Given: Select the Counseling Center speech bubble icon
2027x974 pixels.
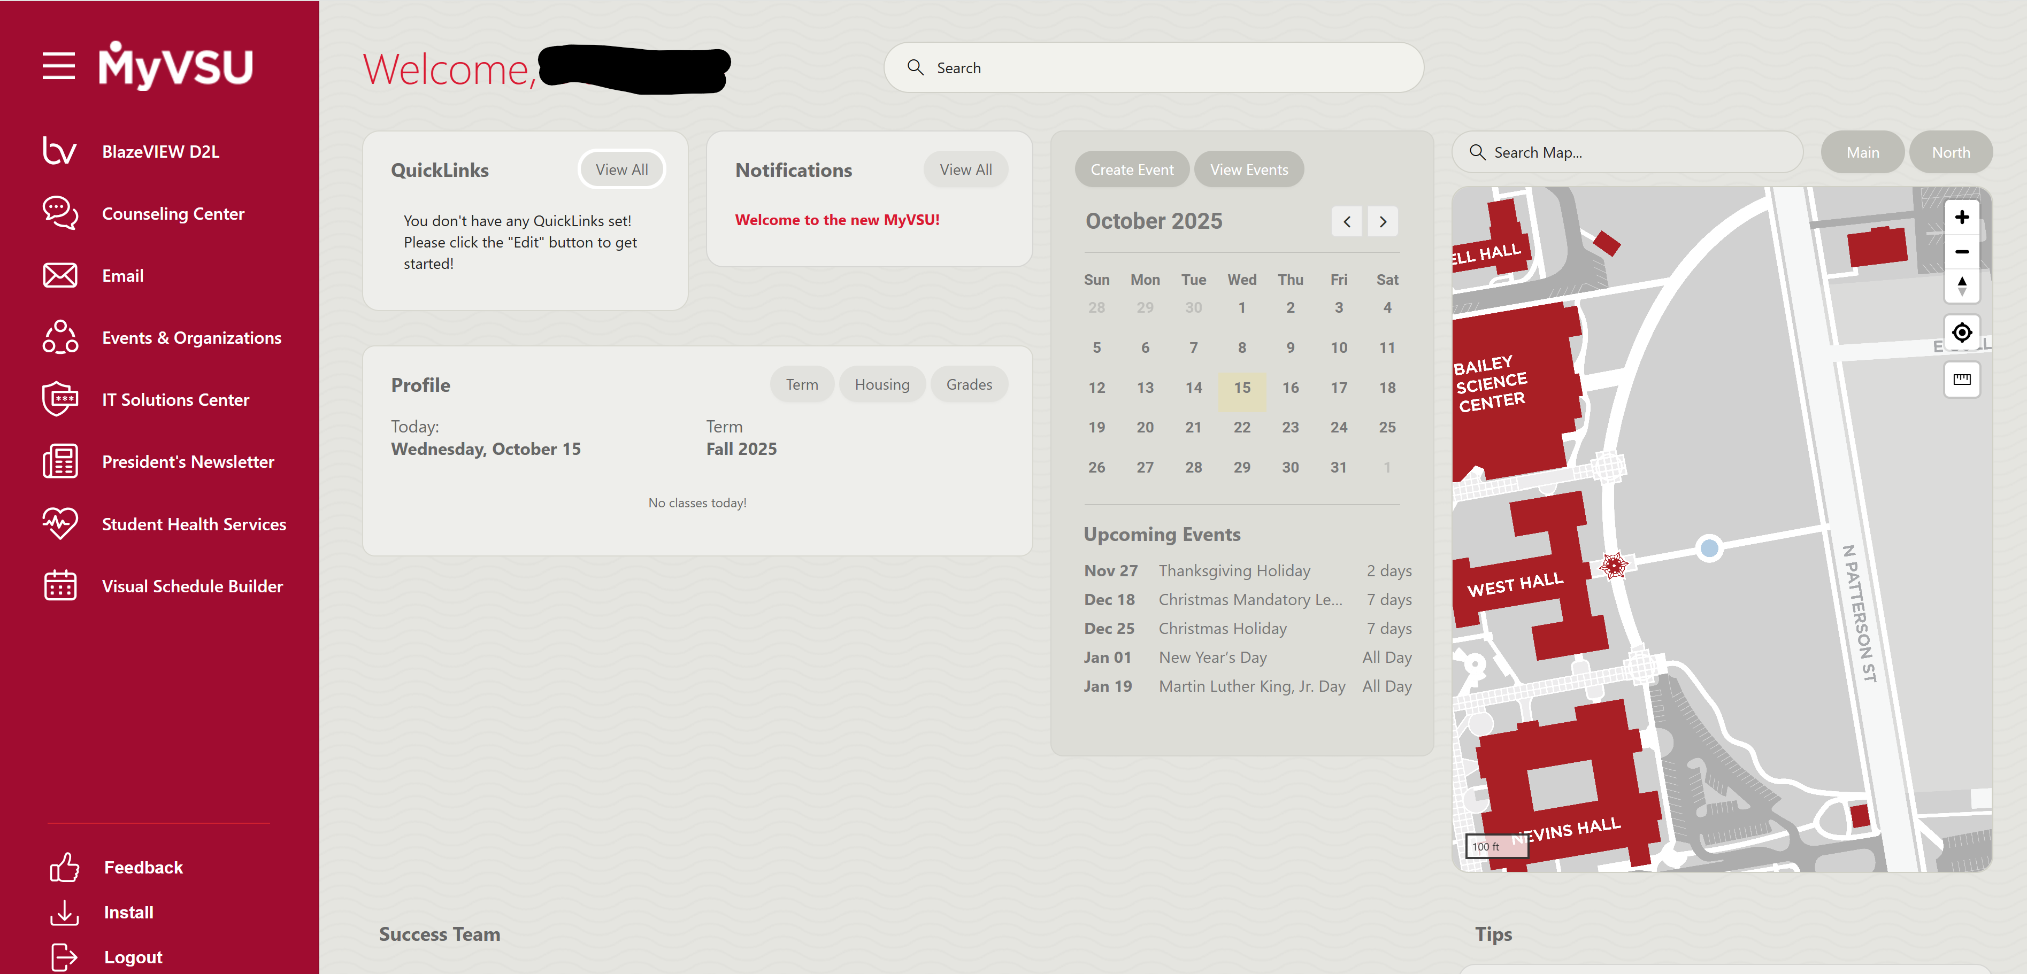Looking at the screenshot, I should tap(60, 212).
